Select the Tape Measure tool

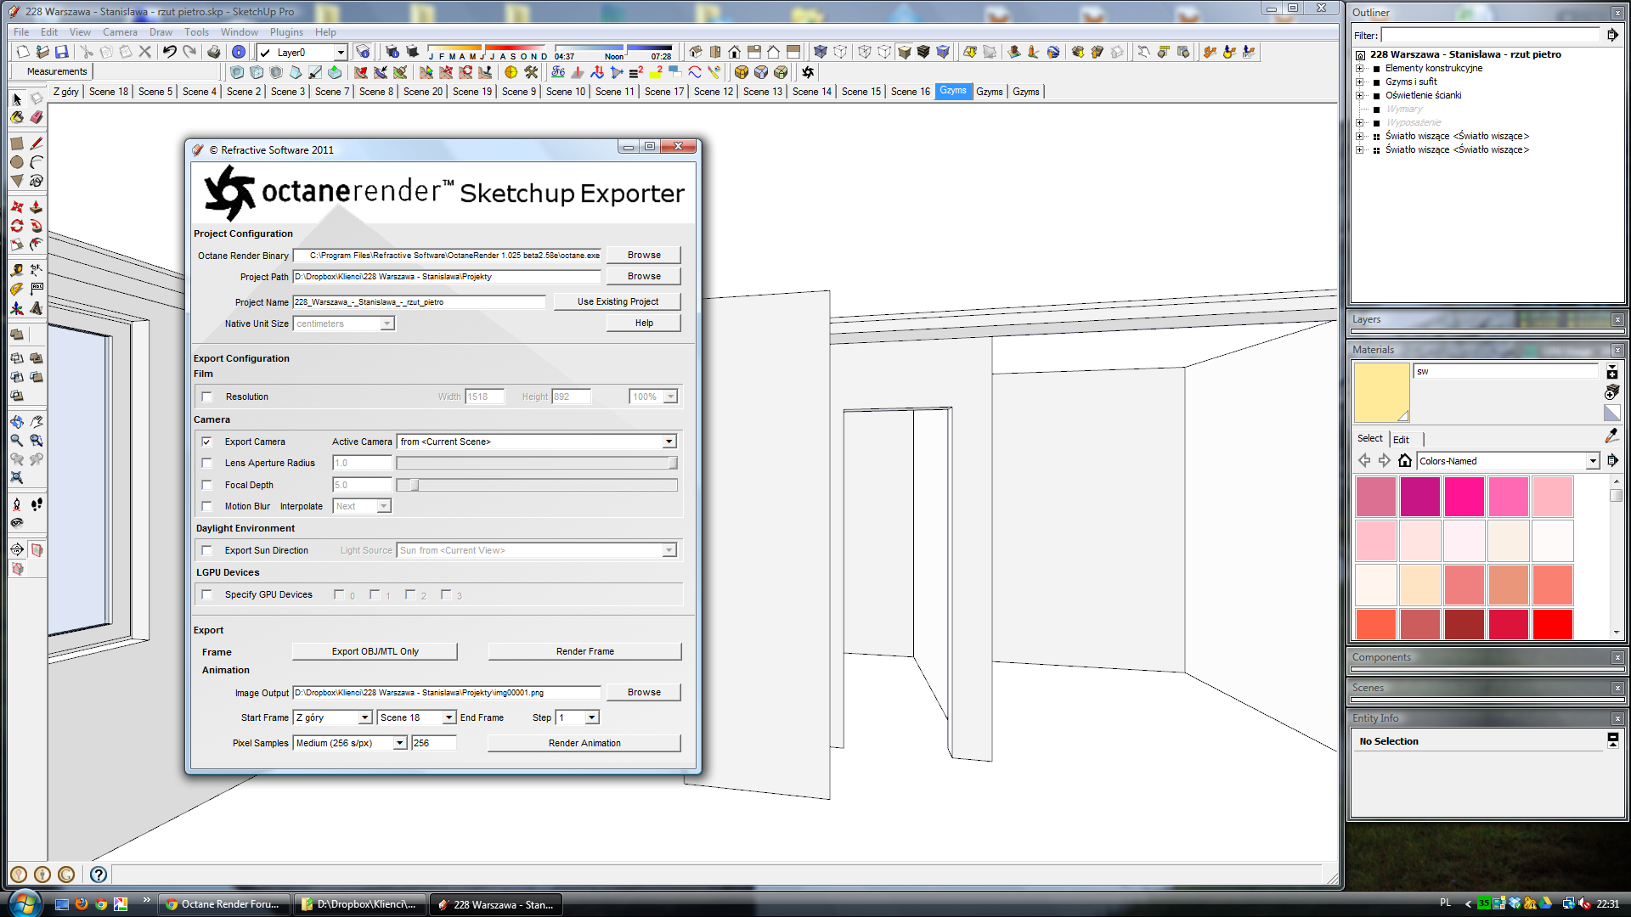17,270
